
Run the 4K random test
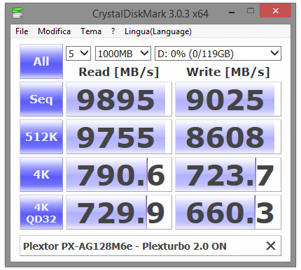click(x=41, y=174)
